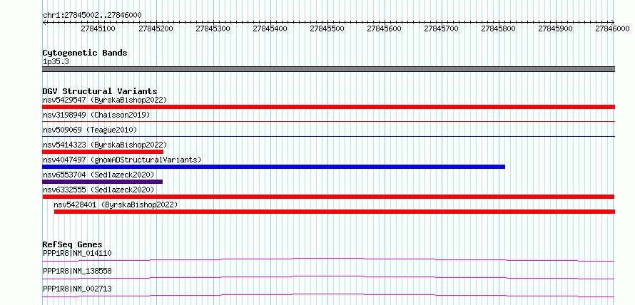635x305 pixels.
Task: Open the PPP1R8|NM_002713 gene label
Action: click(77, 289)
